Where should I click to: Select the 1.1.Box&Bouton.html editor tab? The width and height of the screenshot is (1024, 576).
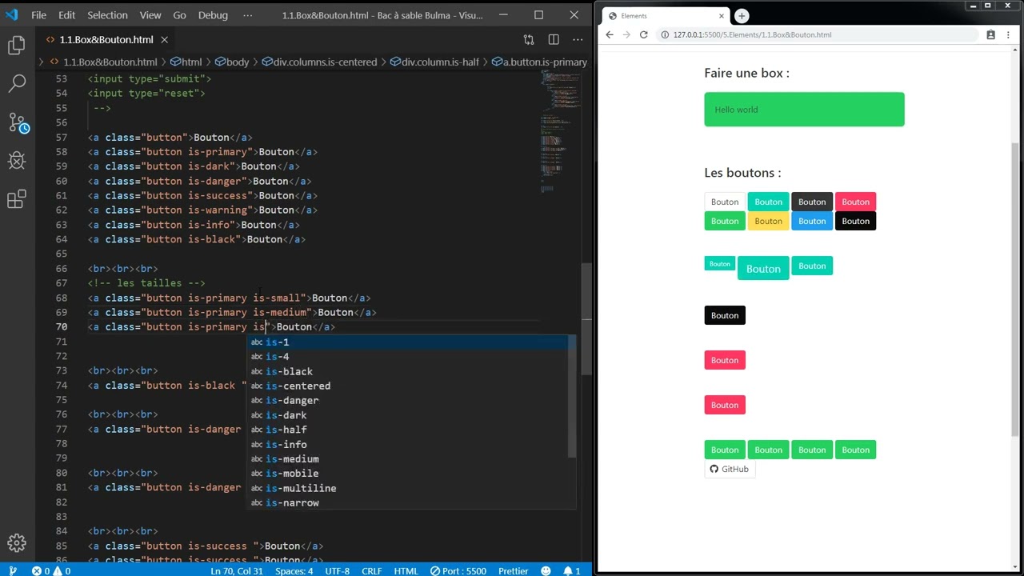[106, 39]
